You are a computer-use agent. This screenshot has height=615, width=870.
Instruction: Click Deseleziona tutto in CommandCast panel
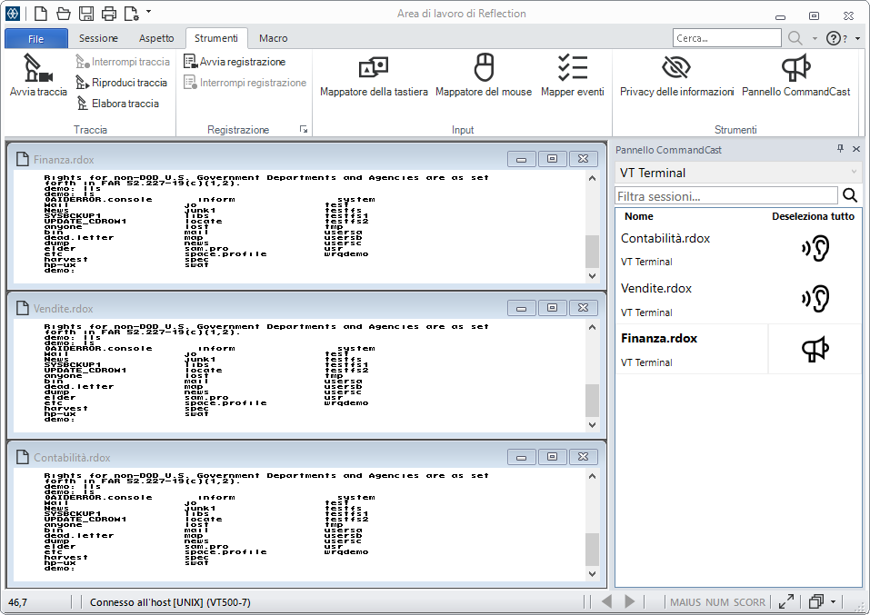pos(813,216)
